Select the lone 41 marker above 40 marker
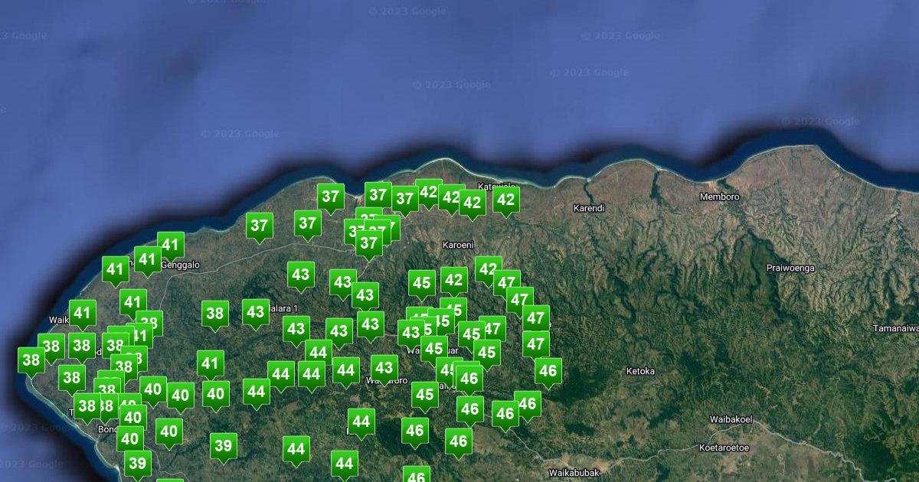This screenshot has height=482, width=919. 211,363
